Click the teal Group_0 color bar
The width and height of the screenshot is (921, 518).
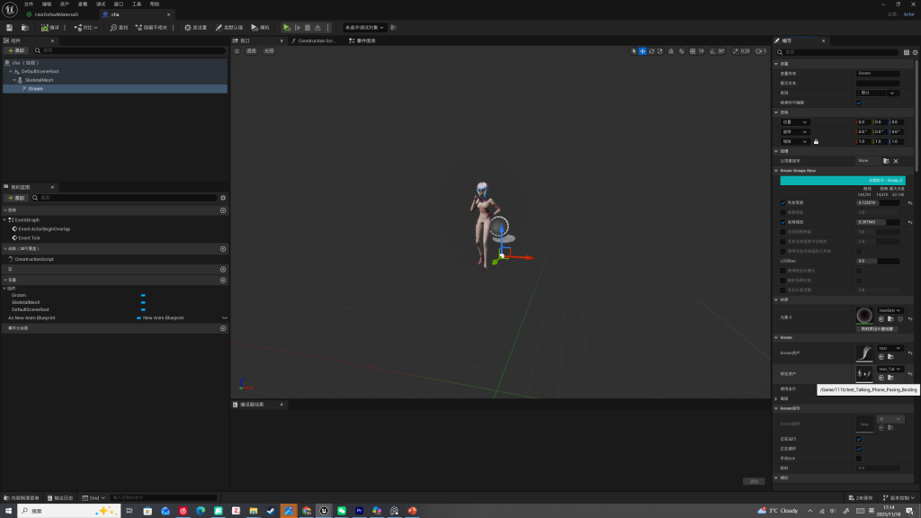842,180
